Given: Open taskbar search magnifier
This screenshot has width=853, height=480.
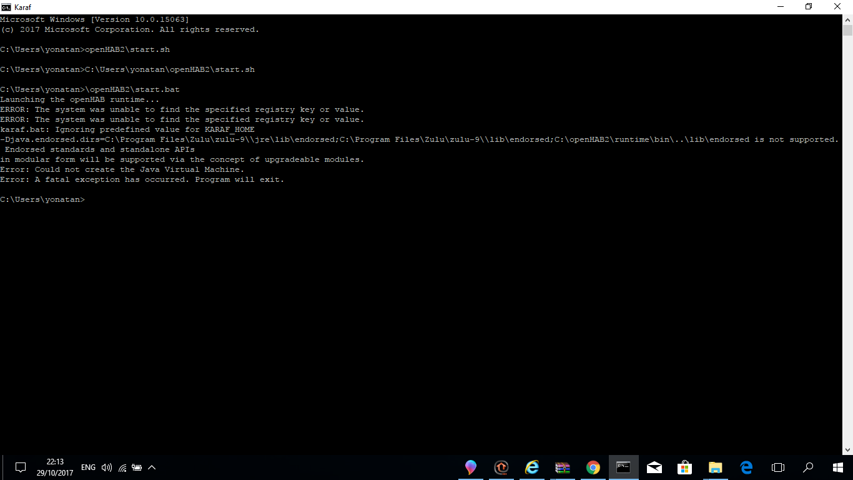Looking at the screenshot, I should [x=808, y=467].
